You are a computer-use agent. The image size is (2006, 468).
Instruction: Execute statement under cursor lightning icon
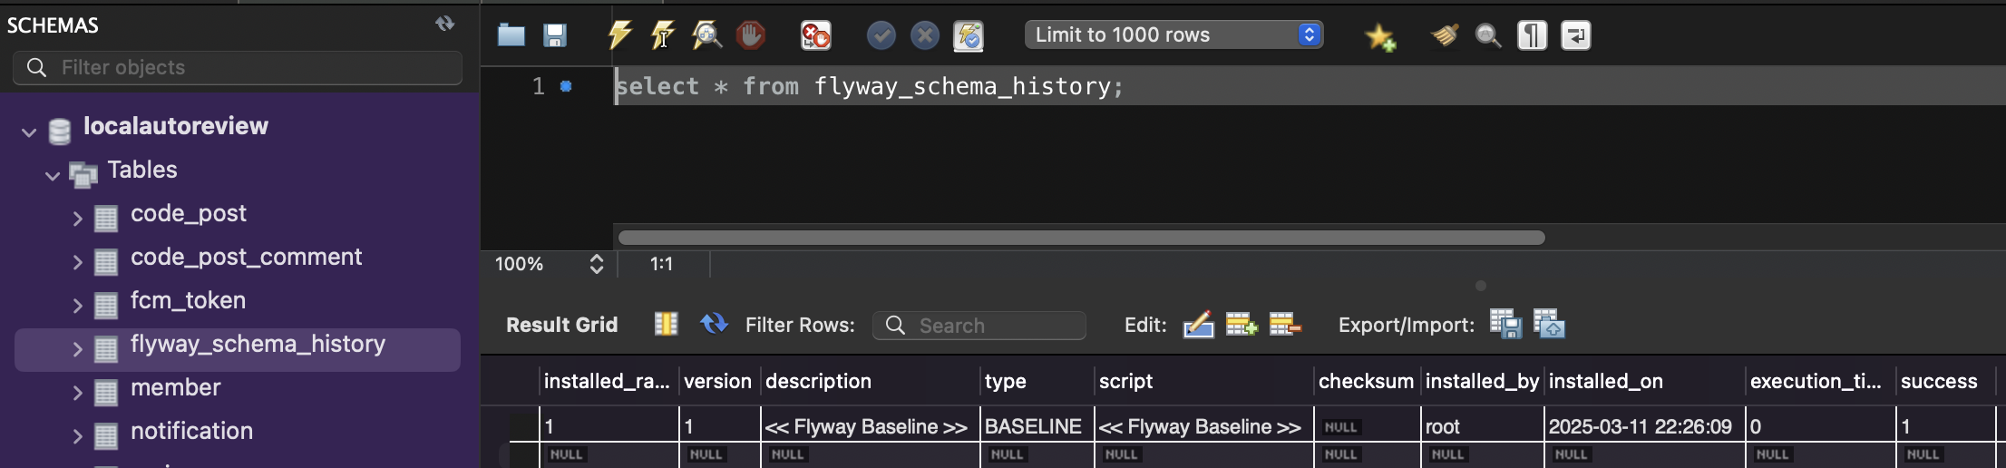pyautogui.click(x=663, y=35)
